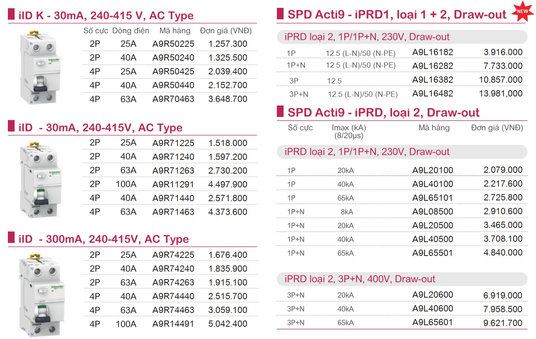
Task: Click the '100A' current in the A9R11291 row
Action: [x=126, y=185]
